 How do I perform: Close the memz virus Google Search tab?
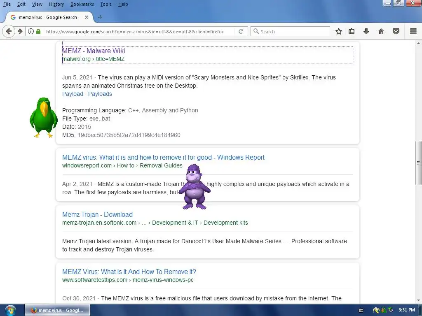pyautogui.click(x=87, y=17)
